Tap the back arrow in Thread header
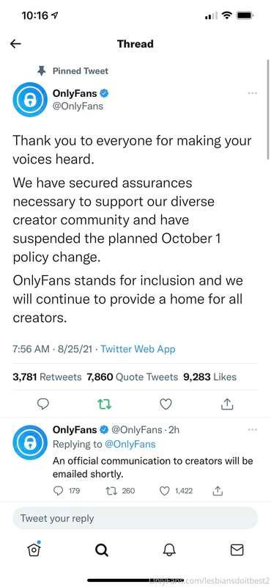 [x=15, y=44]
